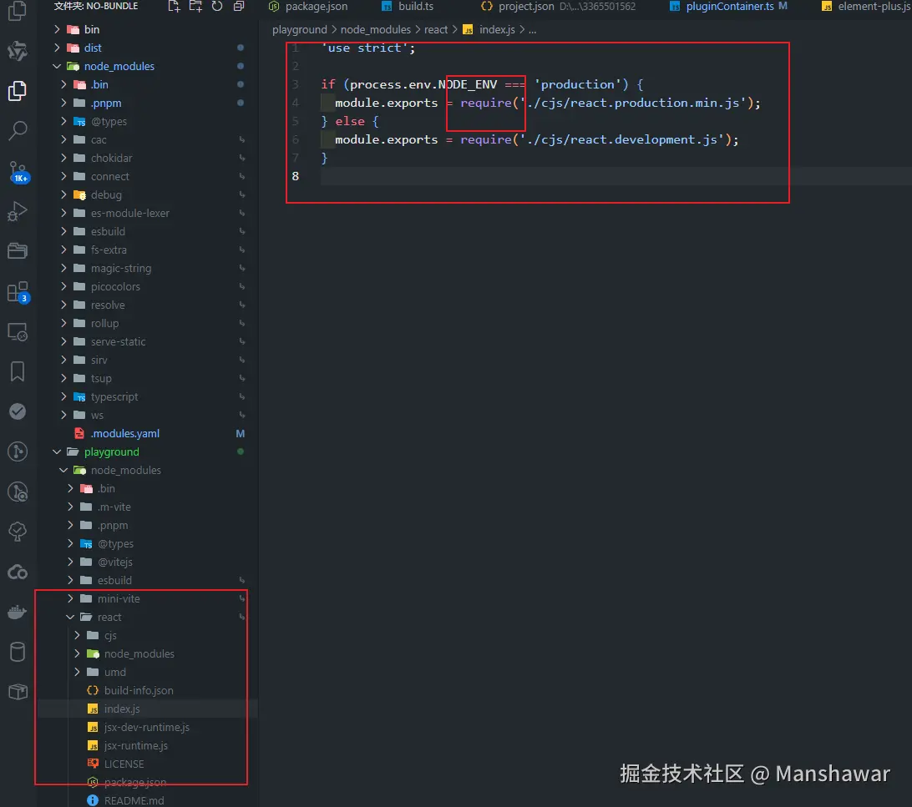Expand the typescript folder
The width and height of the screenshot is (912, 807).
(148, 396)
